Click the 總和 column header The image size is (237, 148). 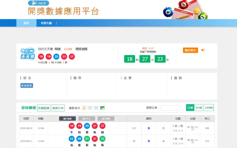pos(149,119)
